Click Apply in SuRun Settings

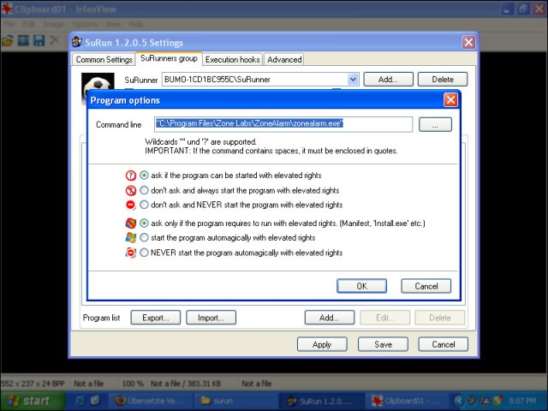click(322, 344)
